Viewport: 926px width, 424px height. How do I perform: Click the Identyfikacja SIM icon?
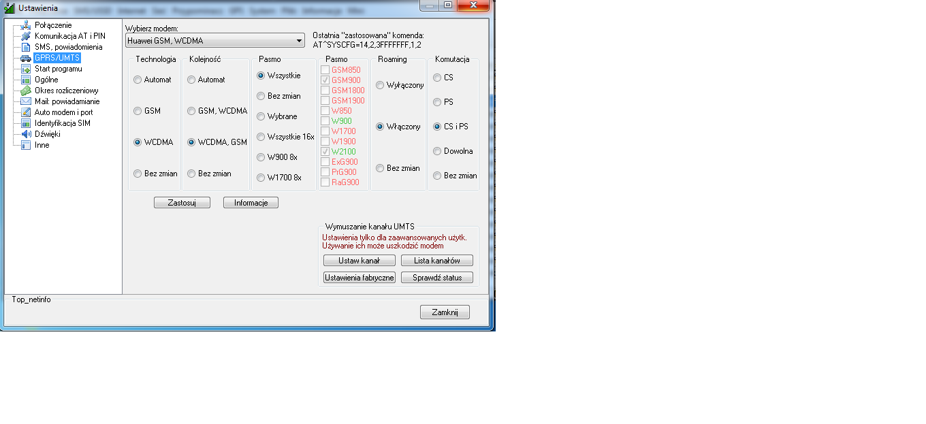tap(26, 123)
